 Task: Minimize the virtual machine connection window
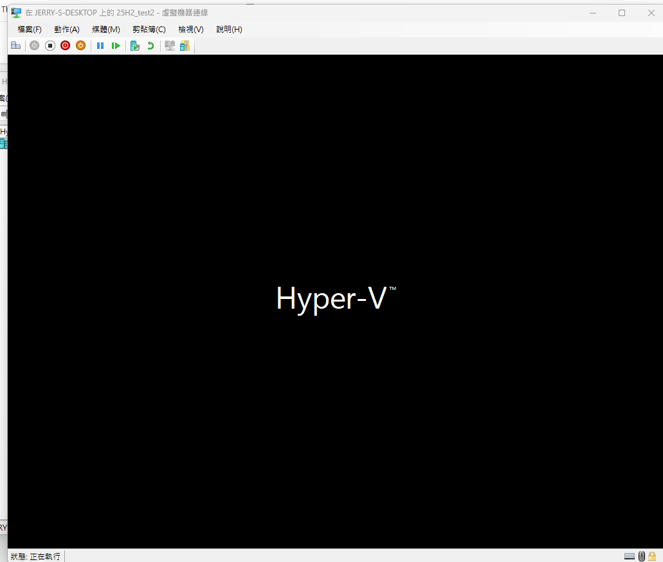click(593, 13)
